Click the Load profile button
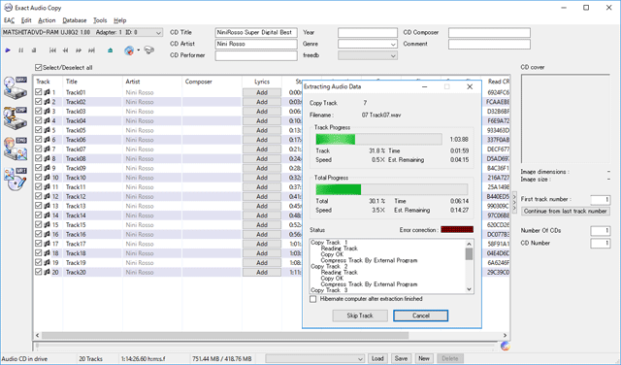The width and height of the screenshot is (621, 365). click(377, 358)
